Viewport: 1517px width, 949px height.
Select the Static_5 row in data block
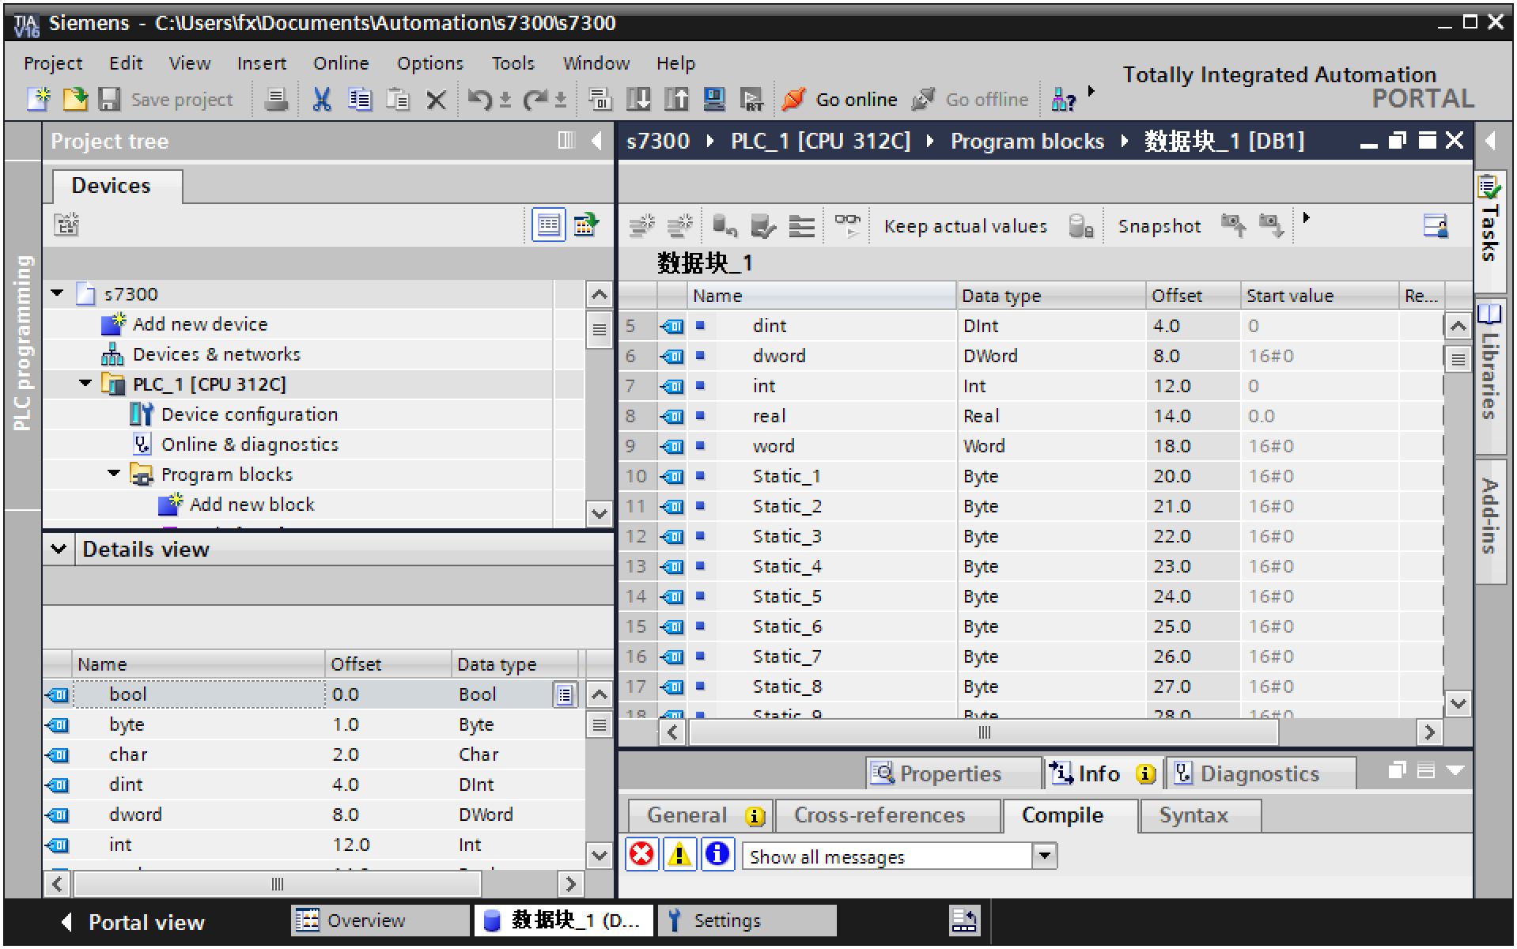tap(786, 596)
